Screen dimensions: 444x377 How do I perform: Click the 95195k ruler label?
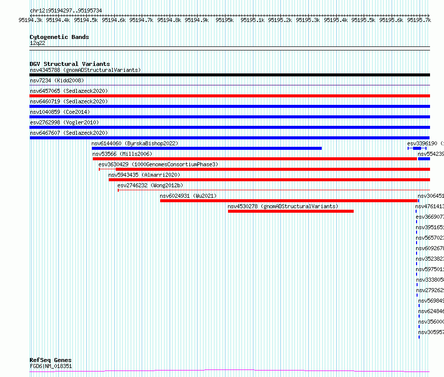click(x=224, y=20)
